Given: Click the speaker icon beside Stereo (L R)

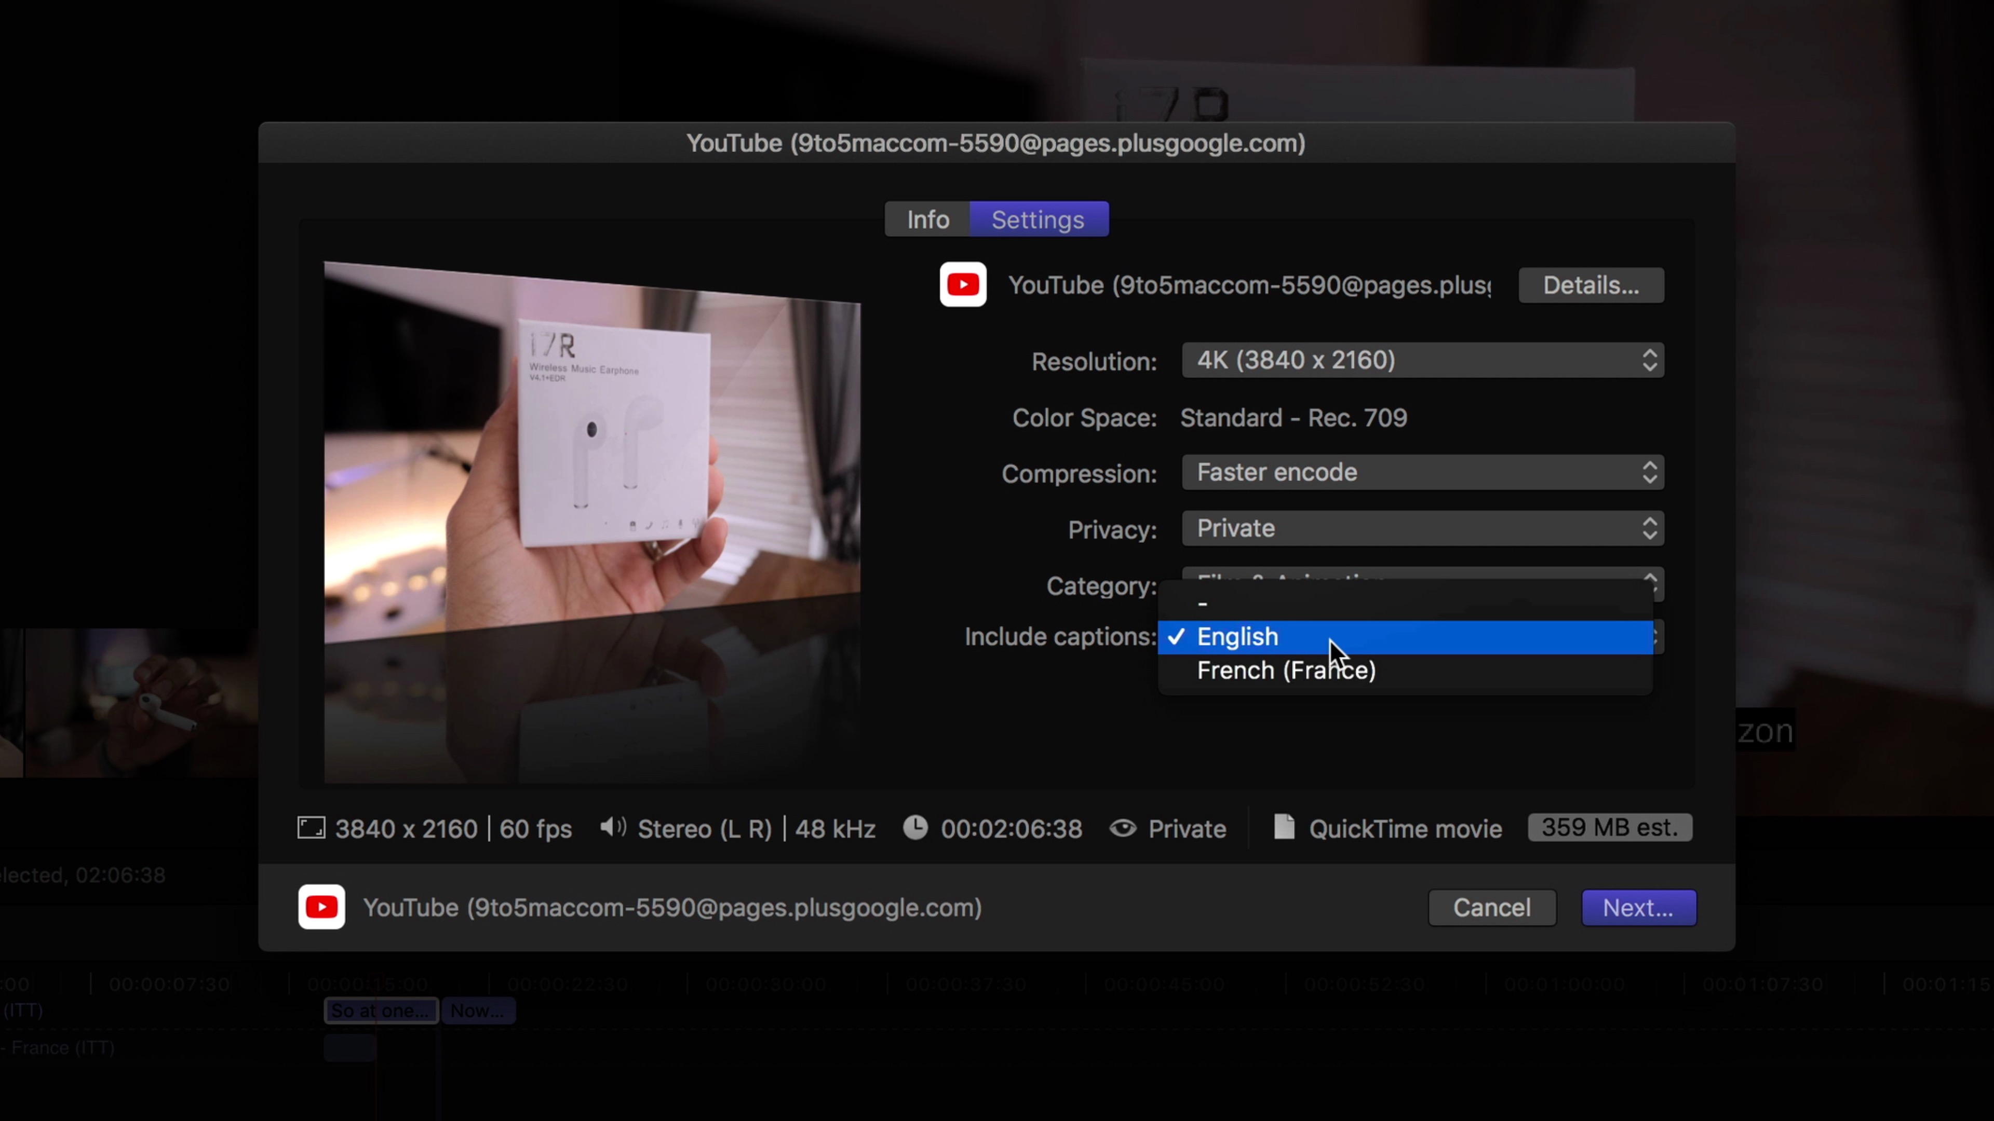Looking at the screenshot, I should (x=612, y=828).
